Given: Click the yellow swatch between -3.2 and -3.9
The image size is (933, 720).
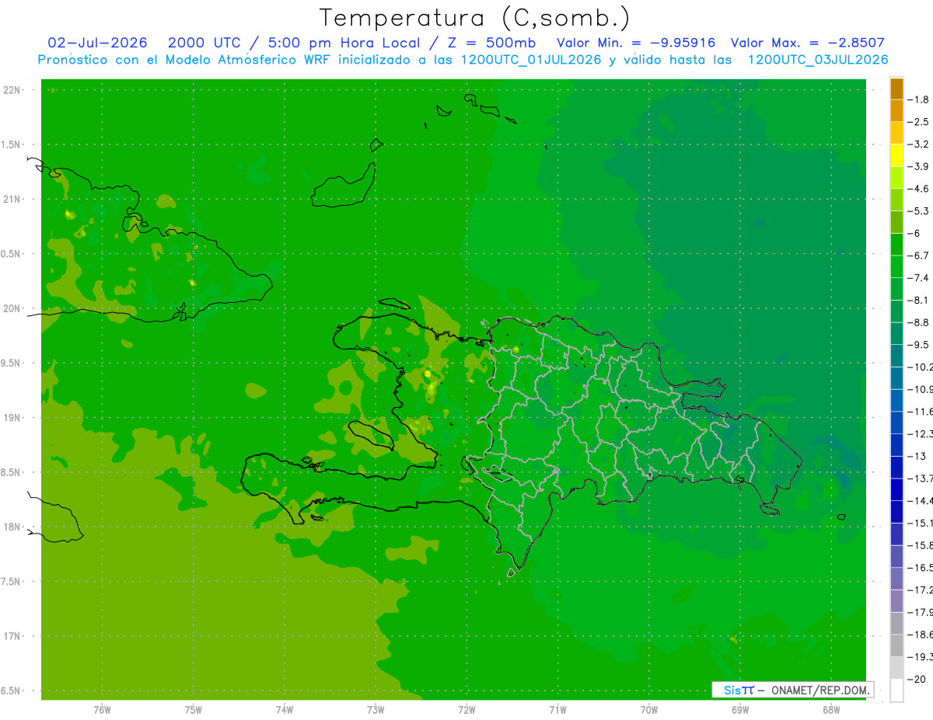Looking at the screenshot, I should [x=896, y=155].
